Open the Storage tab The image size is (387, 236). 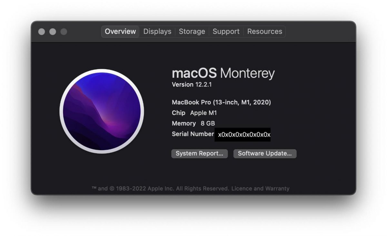click(192, 32)
